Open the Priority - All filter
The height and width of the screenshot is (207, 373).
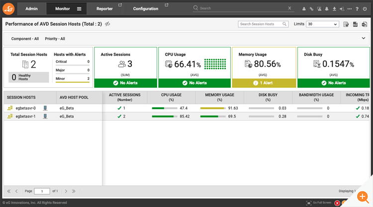click(x=55, y=39)
